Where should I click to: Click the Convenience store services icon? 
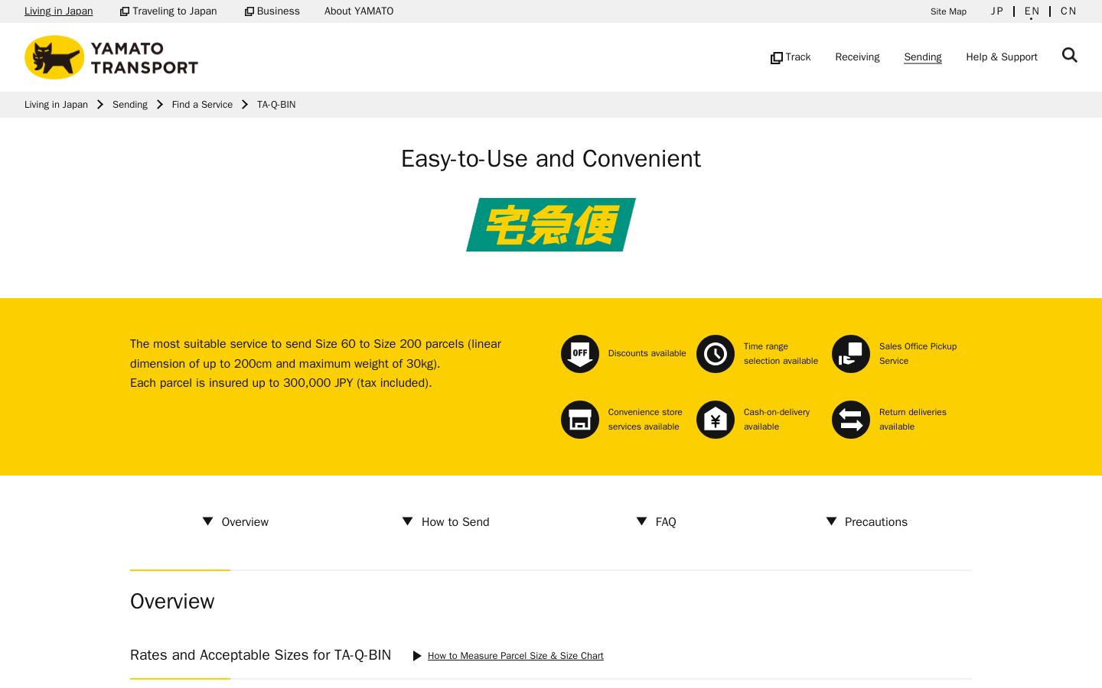580,420
